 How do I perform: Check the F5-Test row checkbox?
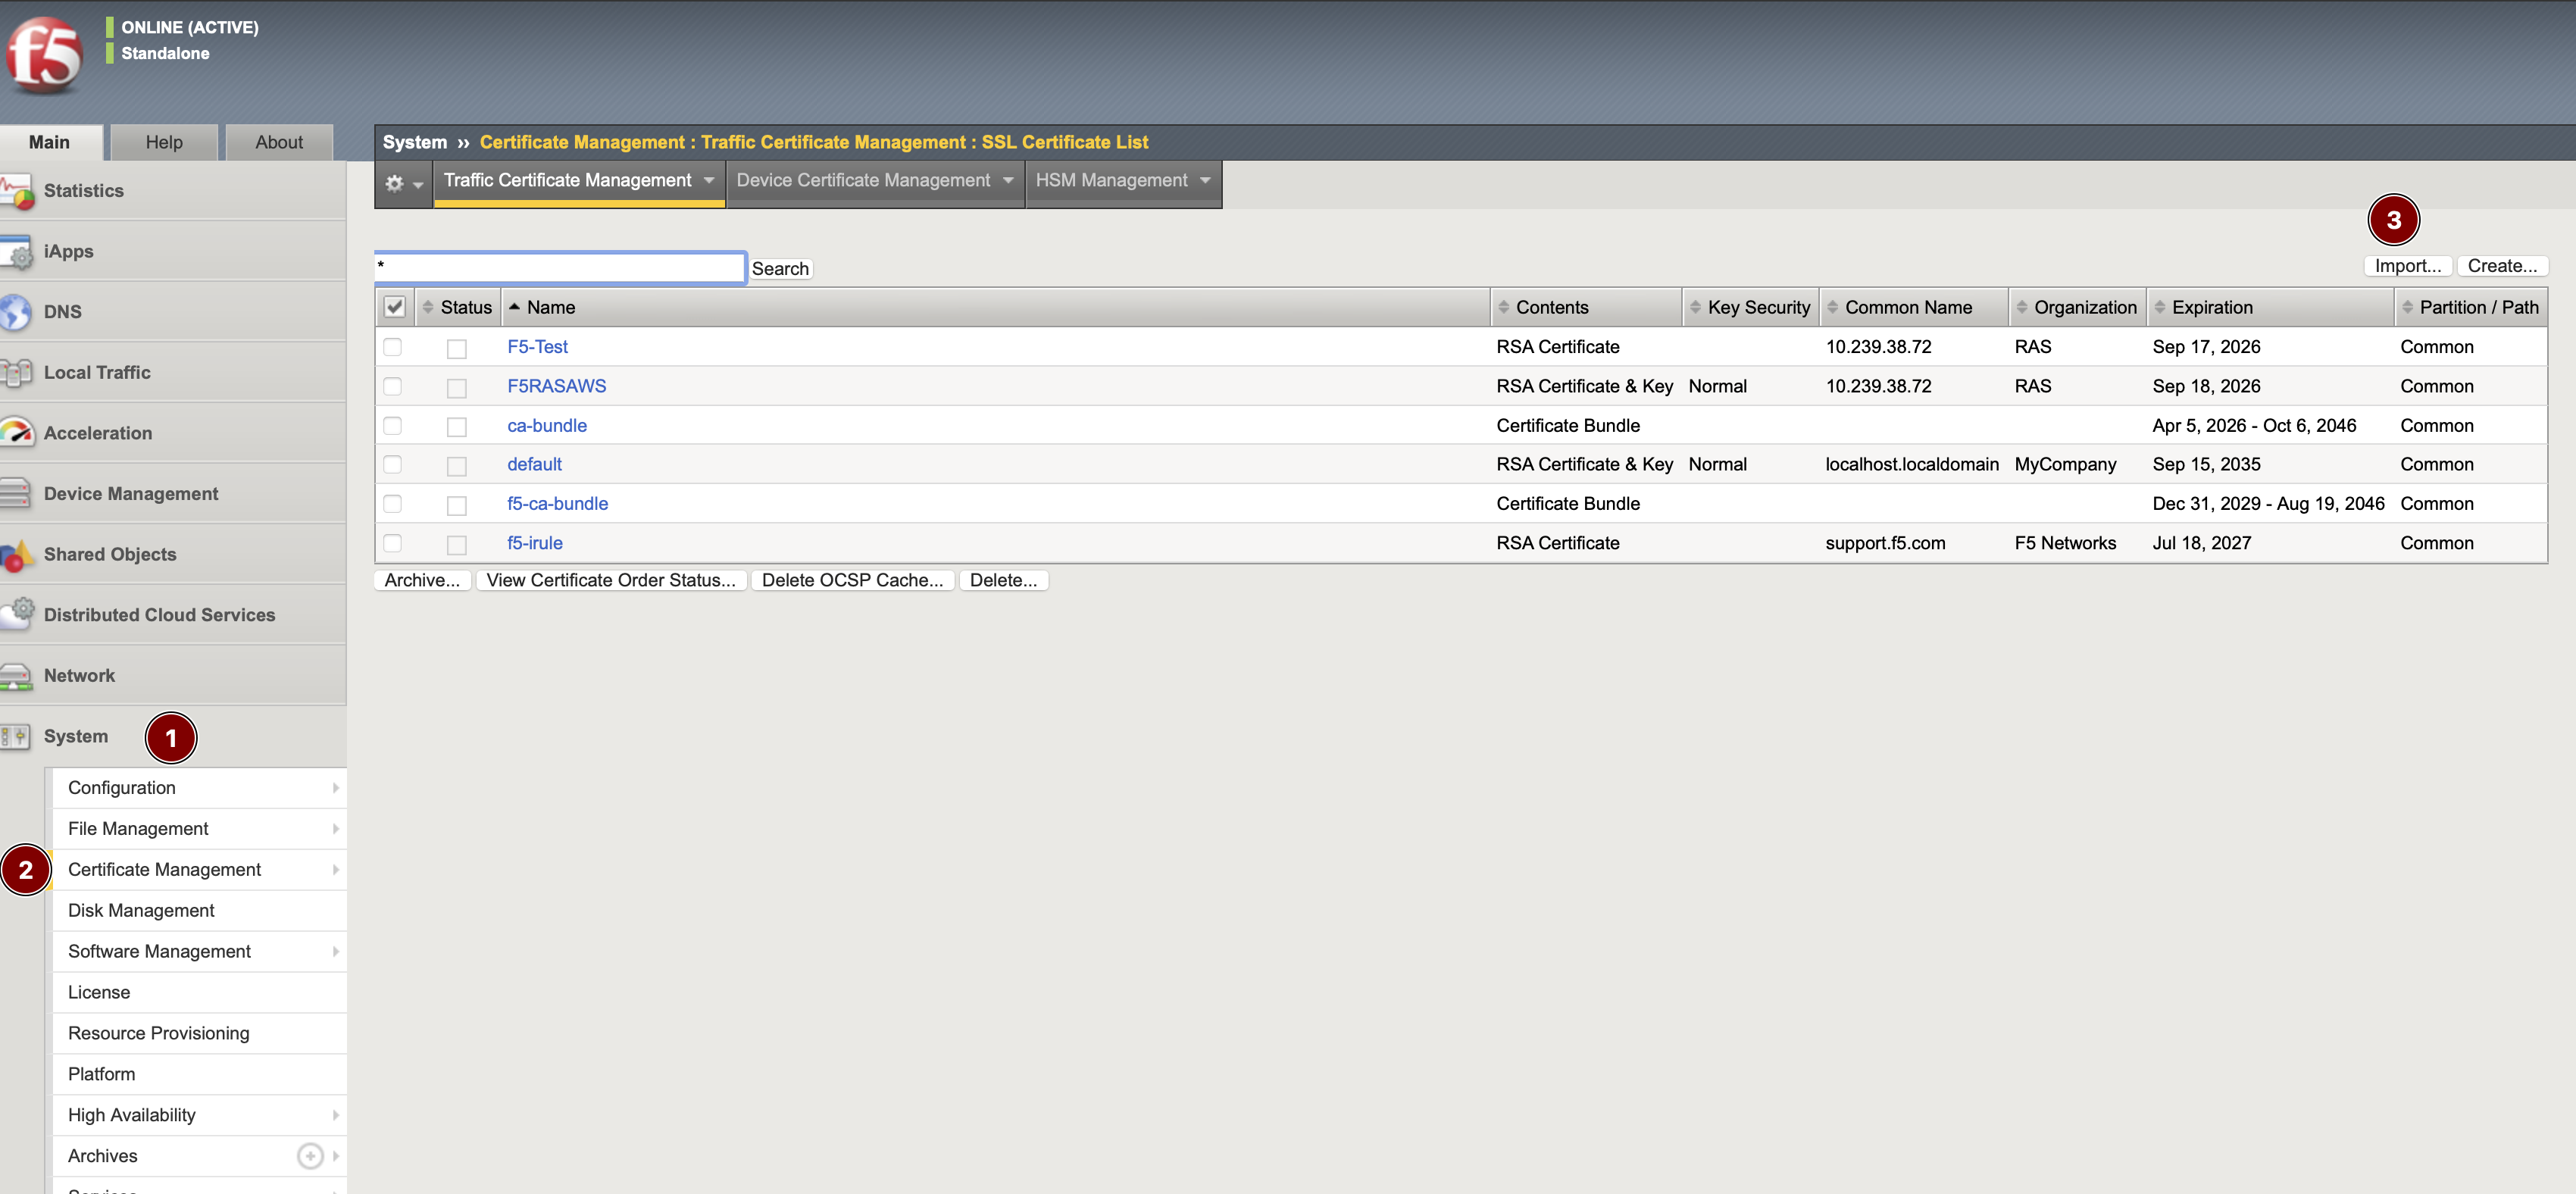pos(393,347)
